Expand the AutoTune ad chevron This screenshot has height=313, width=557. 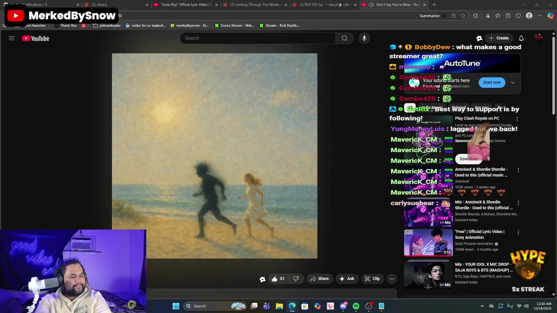[513, 83]
